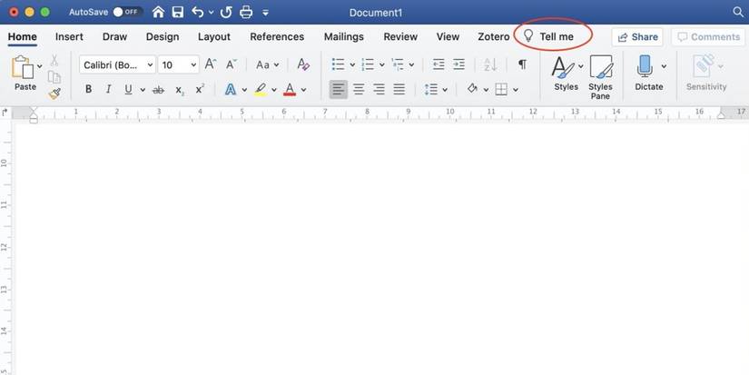Toggle italic formatting
This screenshot has width=749, height=375.
[x=108, y=89]
